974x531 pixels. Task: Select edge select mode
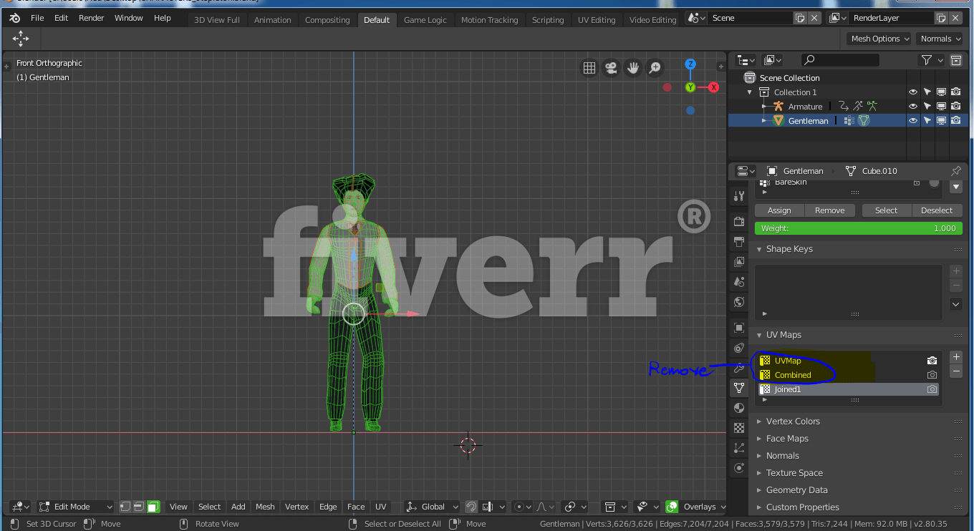(139, 507)
